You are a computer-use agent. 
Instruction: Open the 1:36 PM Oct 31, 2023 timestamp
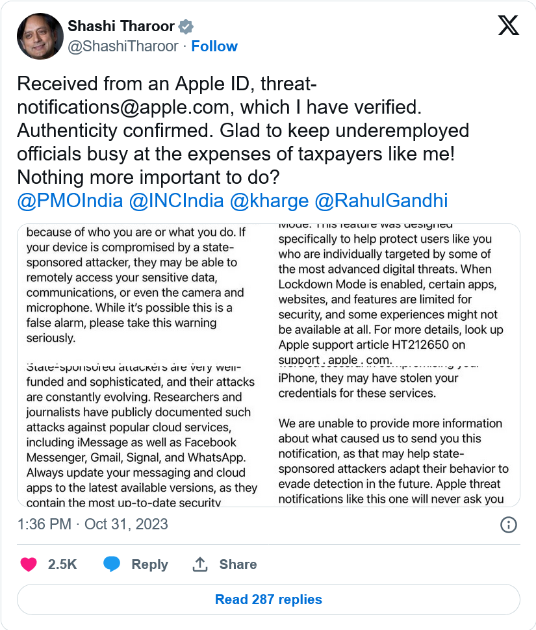(x=92, y=524)
